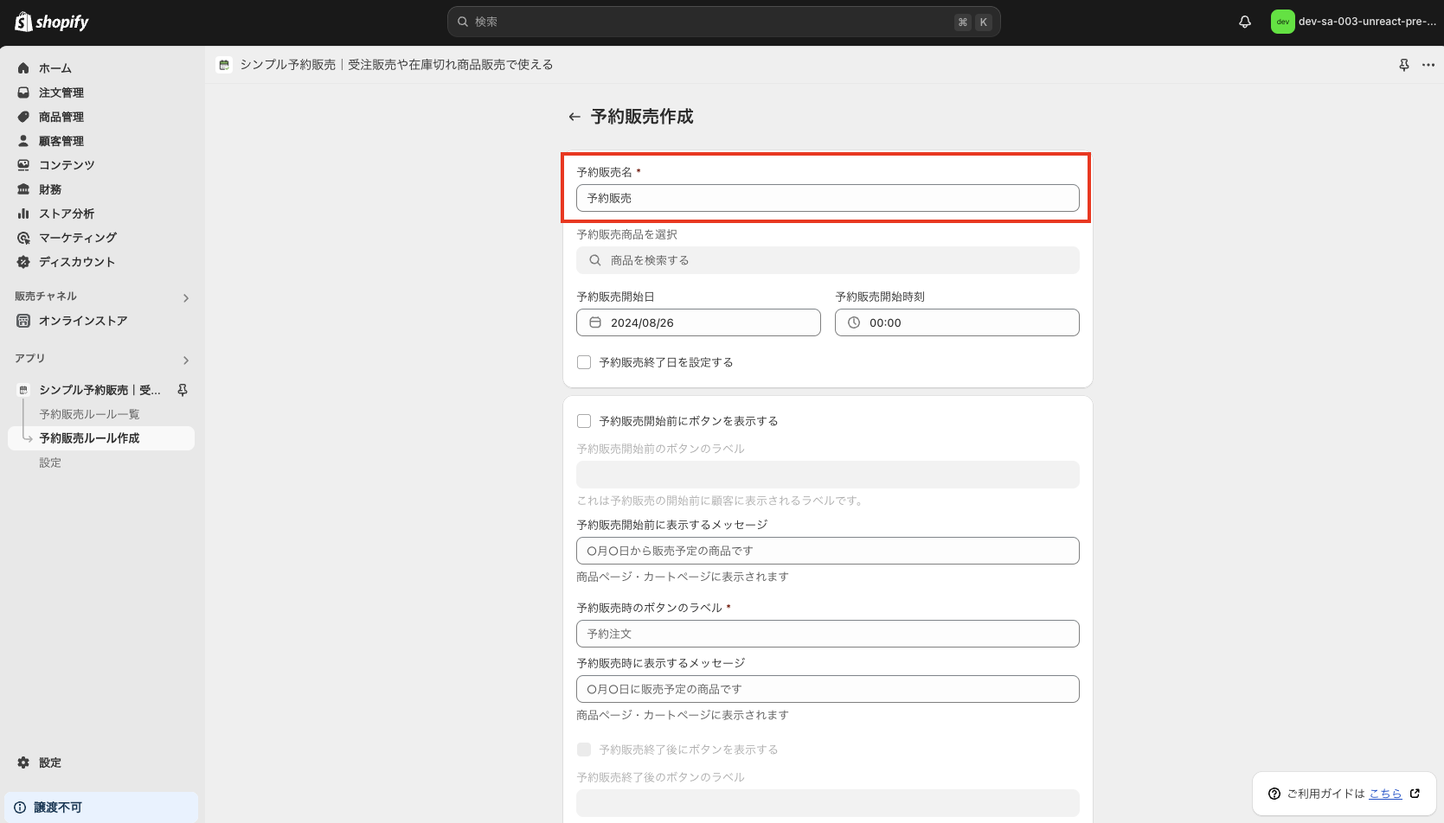Click the back arrow beside 予約販売作成
The width and height of the screenshot is (1444, 823).
574,116
